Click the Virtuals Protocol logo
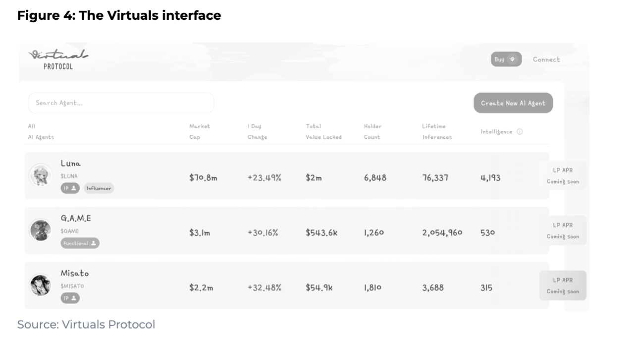 58,59
